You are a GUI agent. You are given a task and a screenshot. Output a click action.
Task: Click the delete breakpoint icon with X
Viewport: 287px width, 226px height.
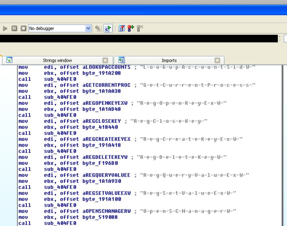(x=140, y=28)
